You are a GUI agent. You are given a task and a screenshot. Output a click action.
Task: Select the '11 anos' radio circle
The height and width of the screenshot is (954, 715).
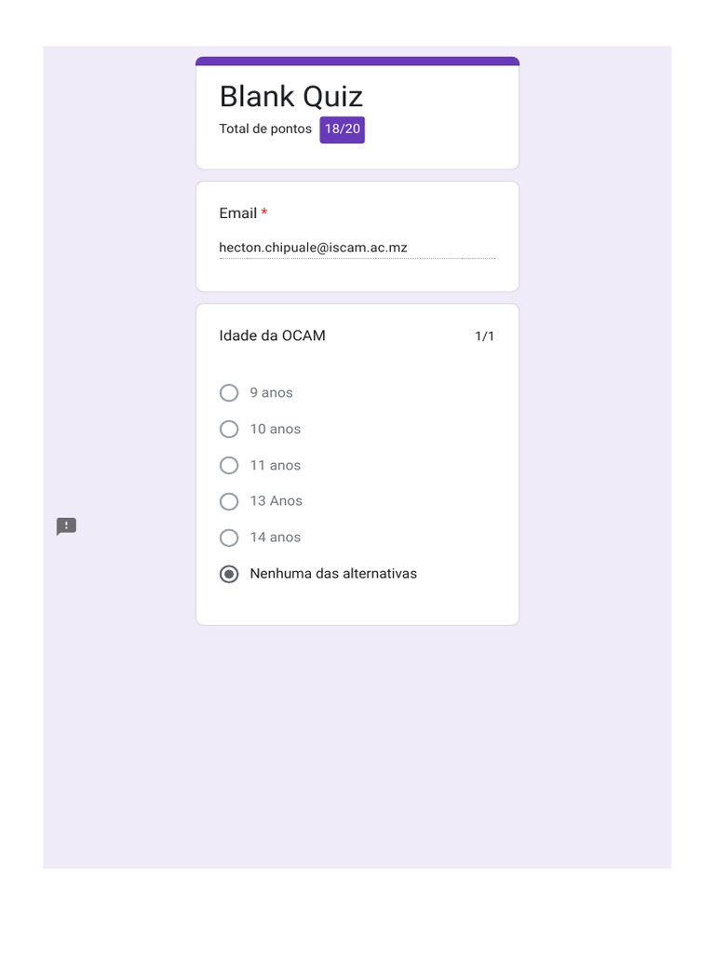pyautogui.click(x=229, y=465)
